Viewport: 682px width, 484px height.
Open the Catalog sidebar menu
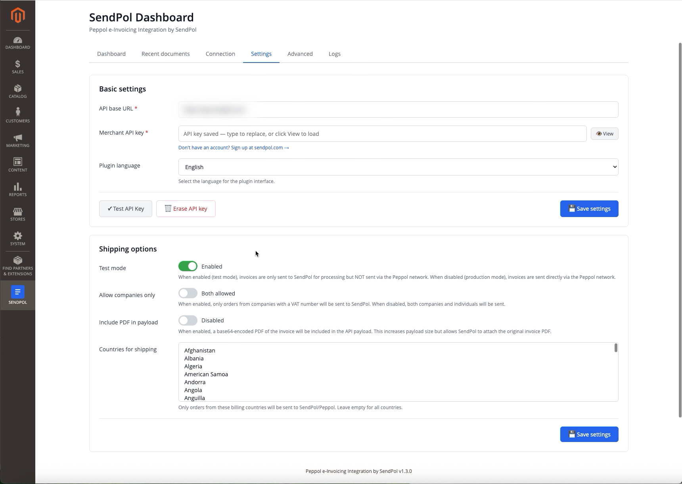click(x=17, y=91)
